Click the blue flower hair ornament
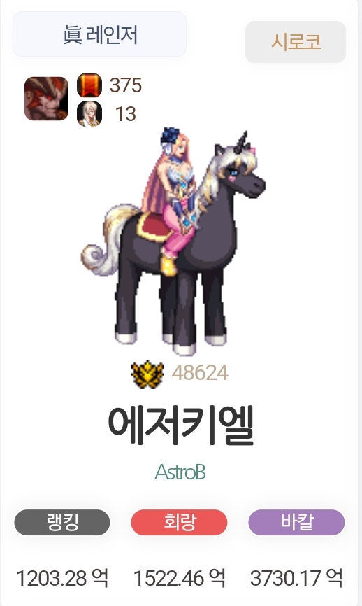This screenshot has width=362, height=606. click(170, 137)
